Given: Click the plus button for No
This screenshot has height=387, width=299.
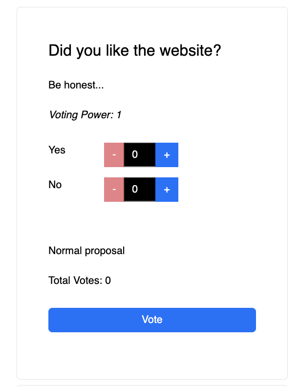Looking at the screenshot, I should pyautogui.click(x=167, y=190).
